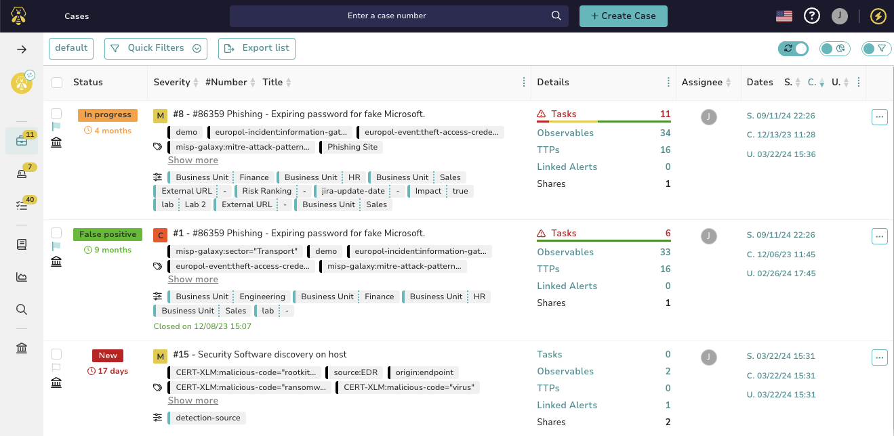This screenshot has height=436, width=894.
Task: Click the lightning bolt icon top right
Action: tap(878, 15)
